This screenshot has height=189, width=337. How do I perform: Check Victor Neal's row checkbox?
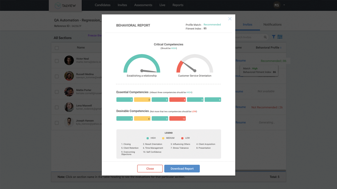[x=57, y=61]
